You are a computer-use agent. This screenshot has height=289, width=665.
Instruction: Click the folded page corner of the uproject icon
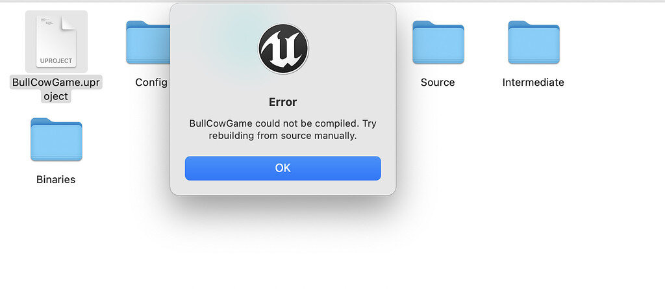(x=69, y=24)
